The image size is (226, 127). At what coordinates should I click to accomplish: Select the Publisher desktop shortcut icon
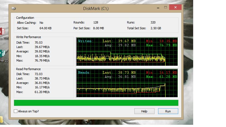pyautogui.click(x=2, y=53)
